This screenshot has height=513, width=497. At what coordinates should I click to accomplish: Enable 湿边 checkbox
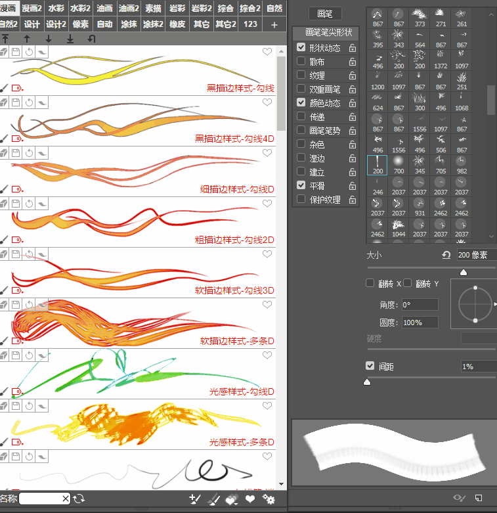coord(301,158)
